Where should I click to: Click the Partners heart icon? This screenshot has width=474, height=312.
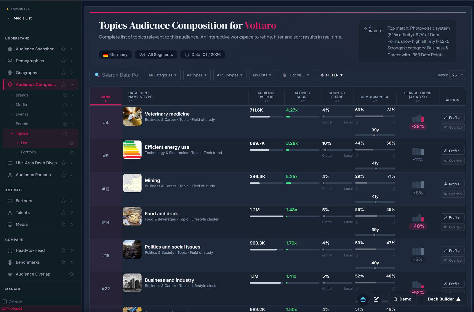10,201
